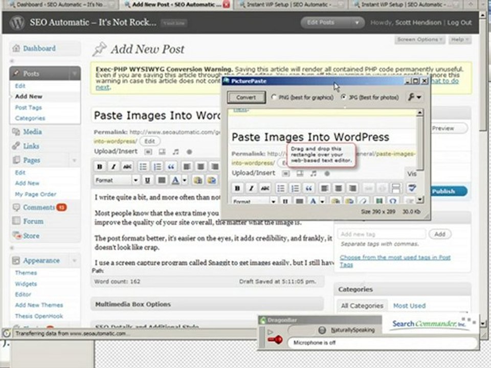Click the DragonBar small play arrow

[270, 332]
